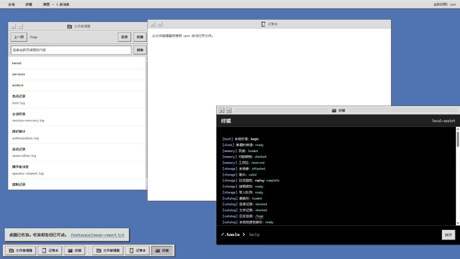Click the /logs path text in the file manager
The height and width of the screenshot is (259, 460).
click(34, 37)
